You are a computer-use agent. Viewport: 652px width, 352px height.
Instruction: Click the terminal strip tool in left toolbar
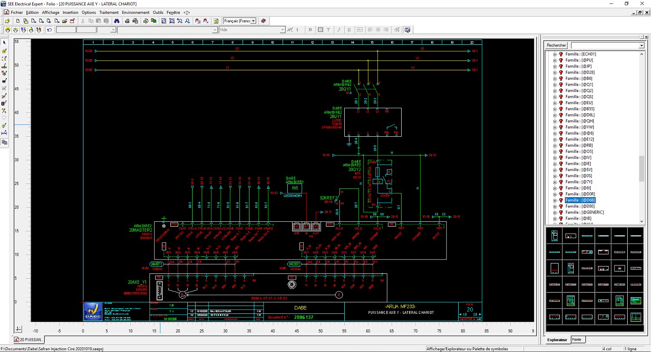pyautogui.click(x=4, y=81)
